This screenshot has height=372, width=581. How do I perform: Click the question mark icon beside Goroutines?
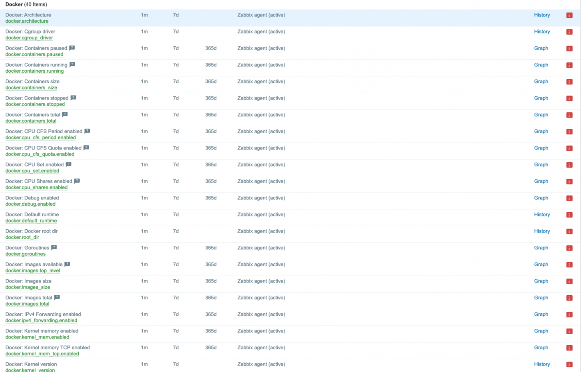[x=54, y=248]
